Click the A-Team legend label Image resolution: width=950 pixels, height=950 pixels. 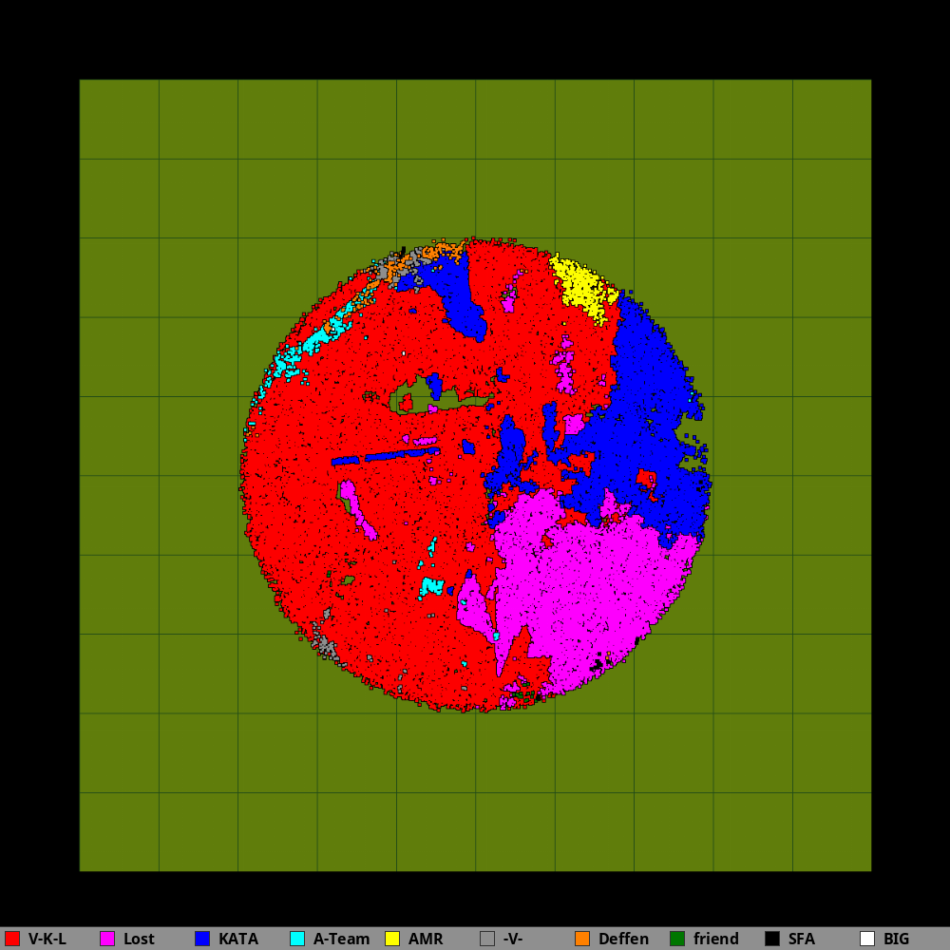pyautogui.click(x=341, y=939)
